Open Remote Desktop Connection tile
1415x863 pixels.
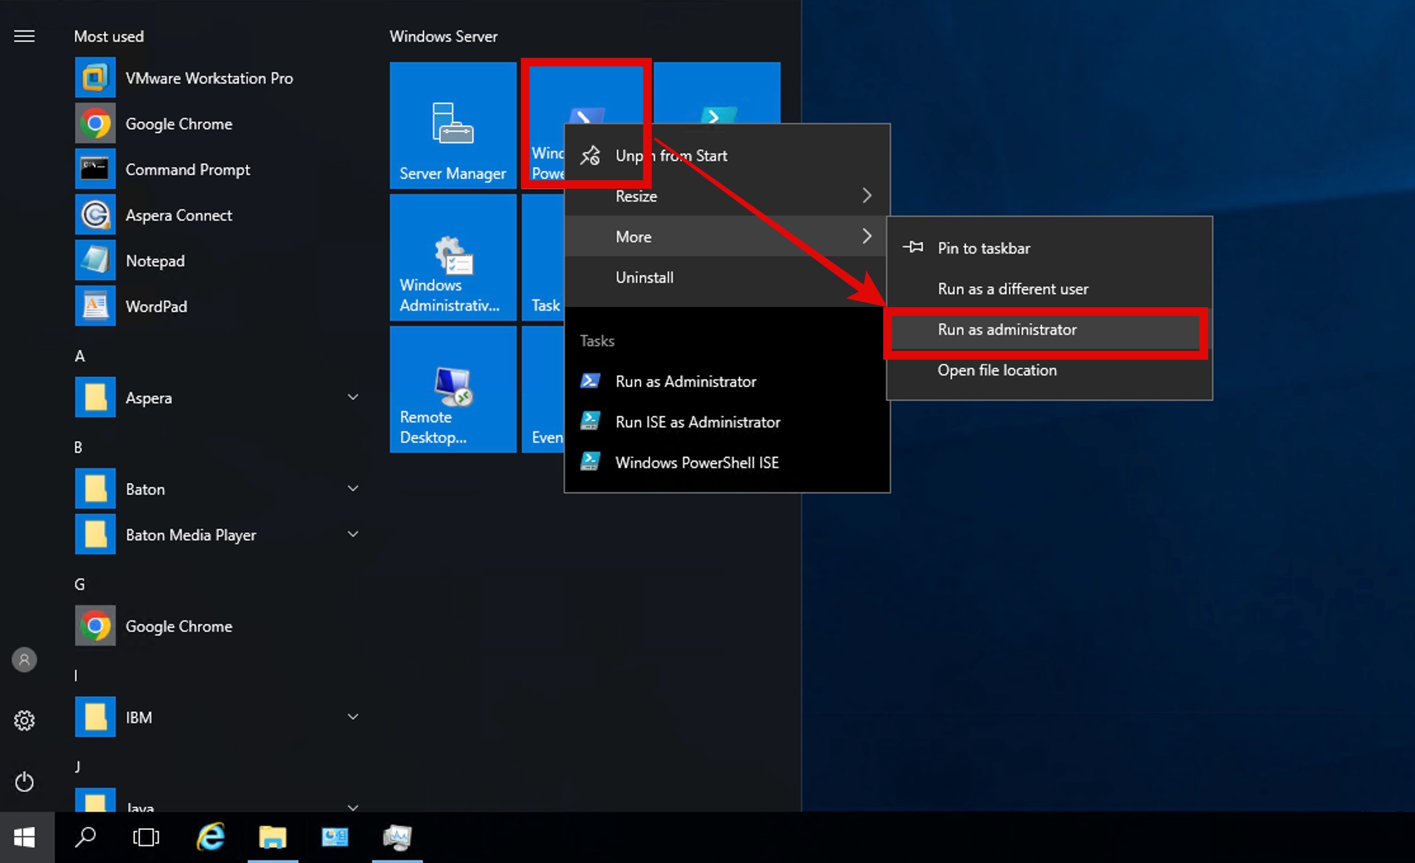453,389
